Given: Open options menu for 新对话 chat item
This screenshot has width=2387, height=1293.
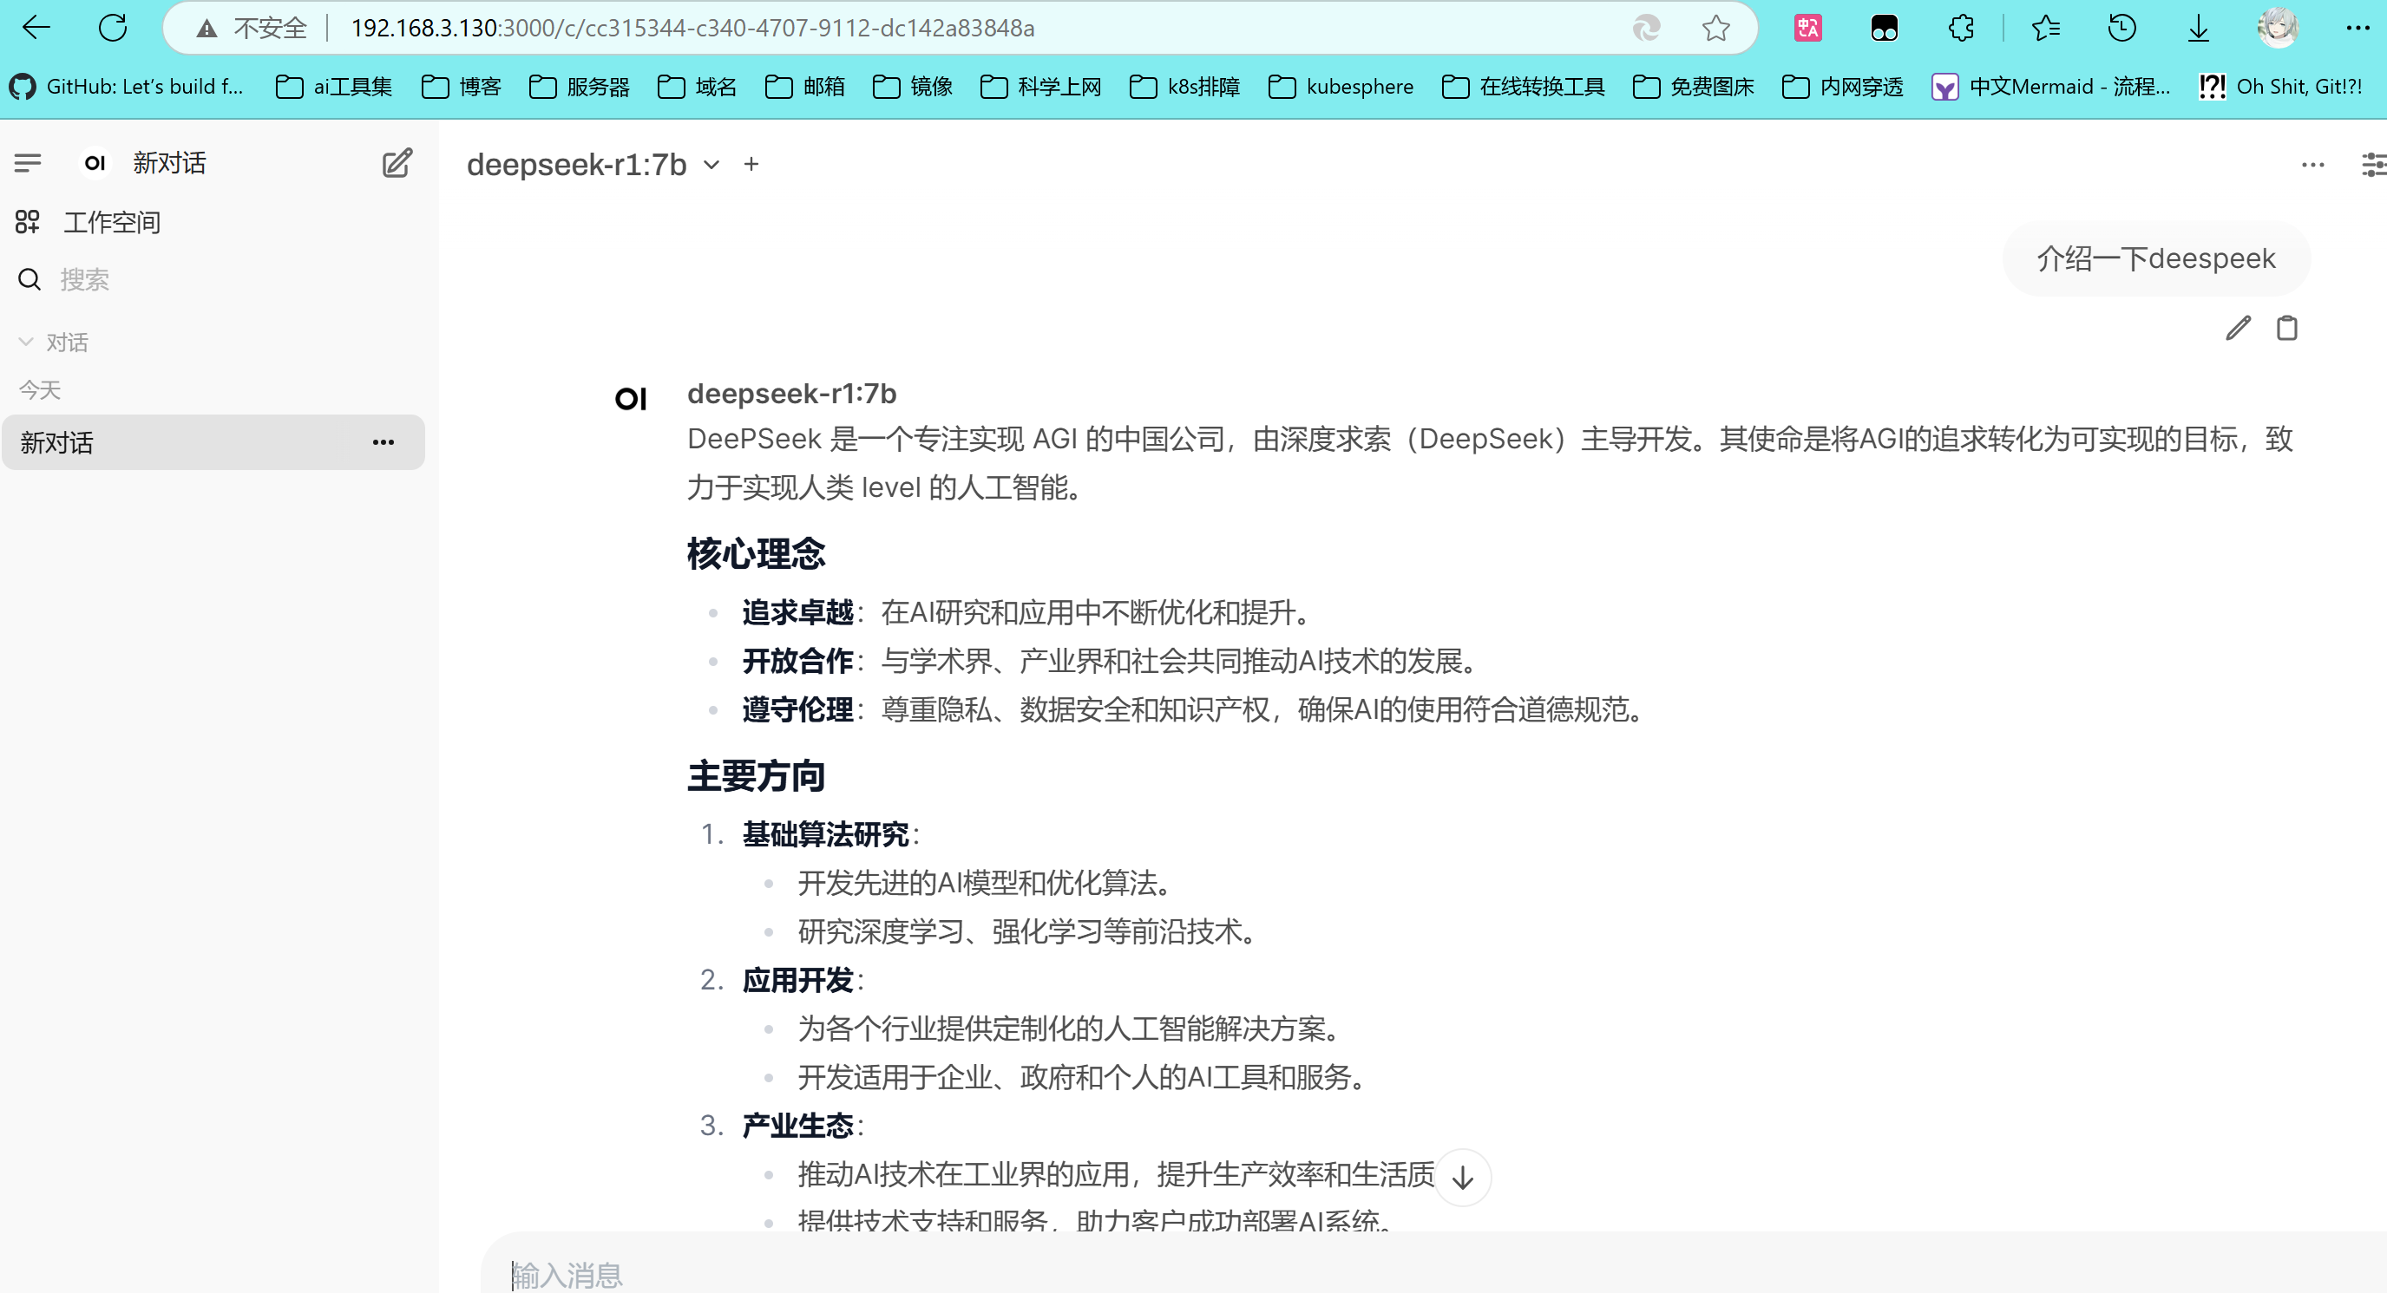Looking at the screenshot, I should pyautogui.click(x=383, y=443).
